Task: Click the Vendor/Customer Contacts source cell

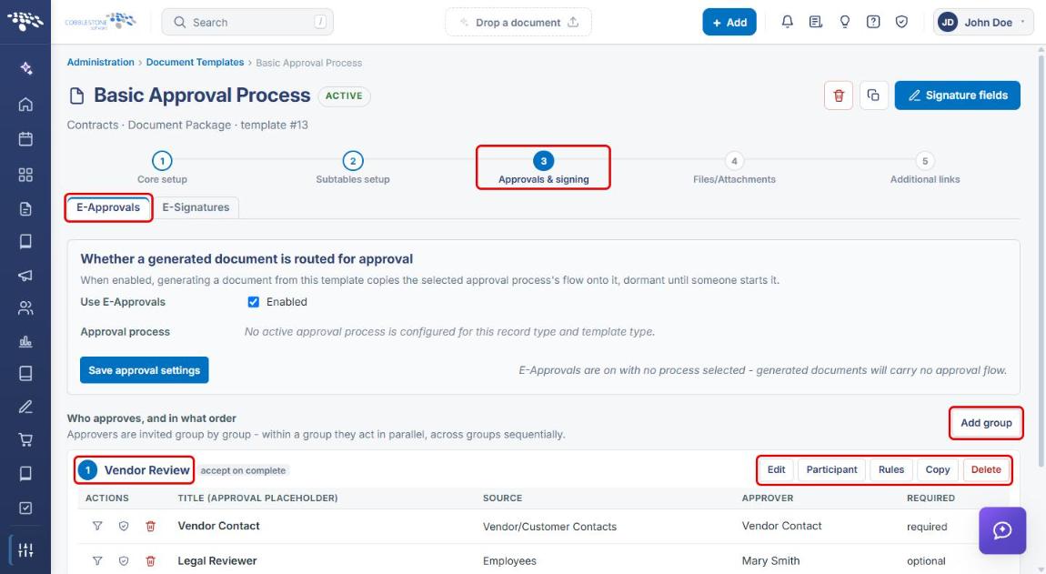Action: (549, 527)
